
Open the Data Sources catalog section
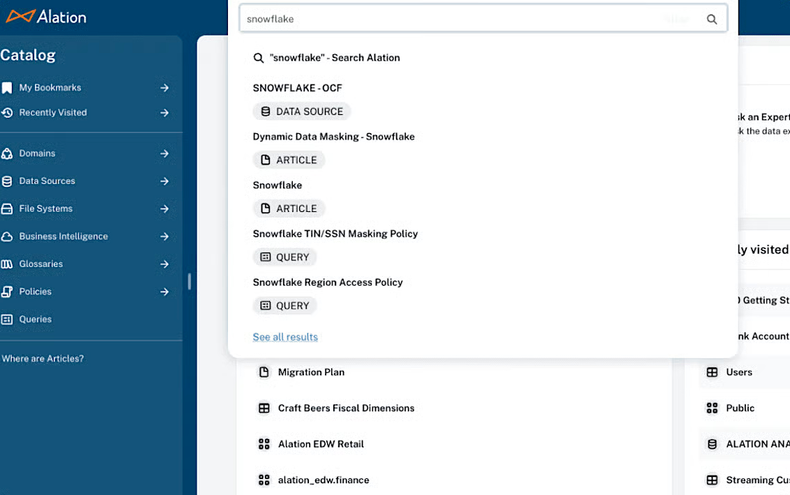[47, 181]
